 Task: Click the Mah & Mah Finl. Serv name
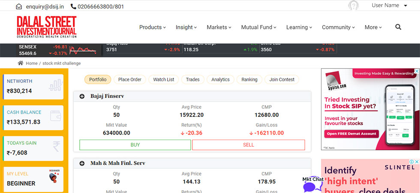[x=117, y=163]
